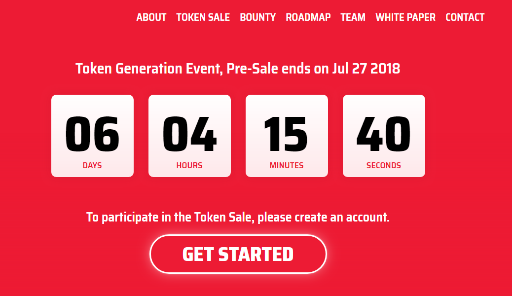Go to TOKEN SALE in top navigation

[203, 17]
